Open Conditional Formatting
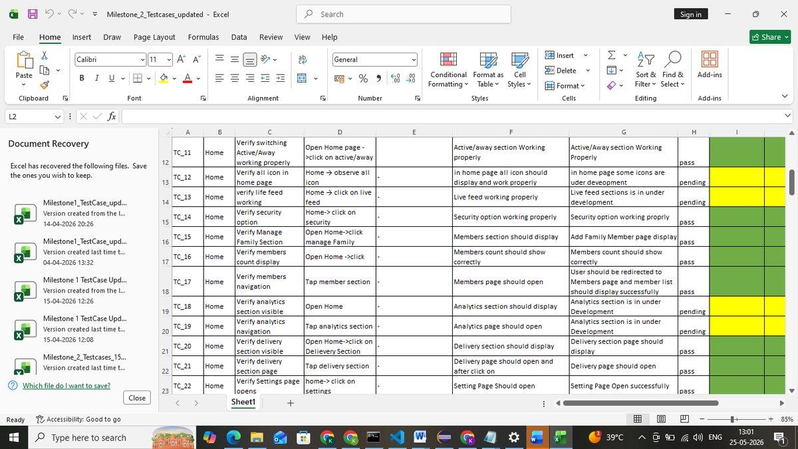The height and width of the screenshot is (449, 798). tap(448, 70)
